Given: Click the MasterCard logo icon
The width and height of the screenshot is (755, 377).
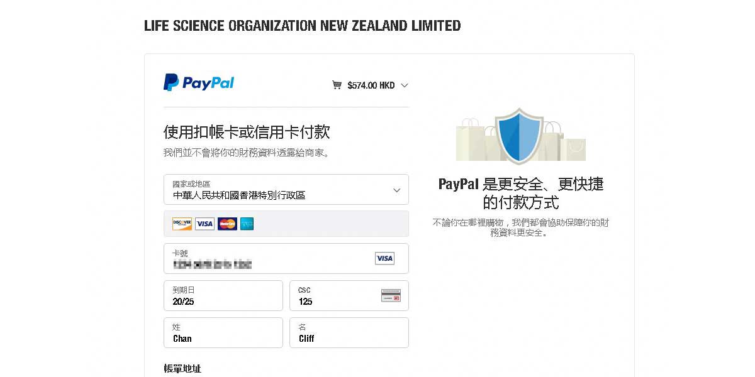Looking at the screenshot, I should 227,224.
